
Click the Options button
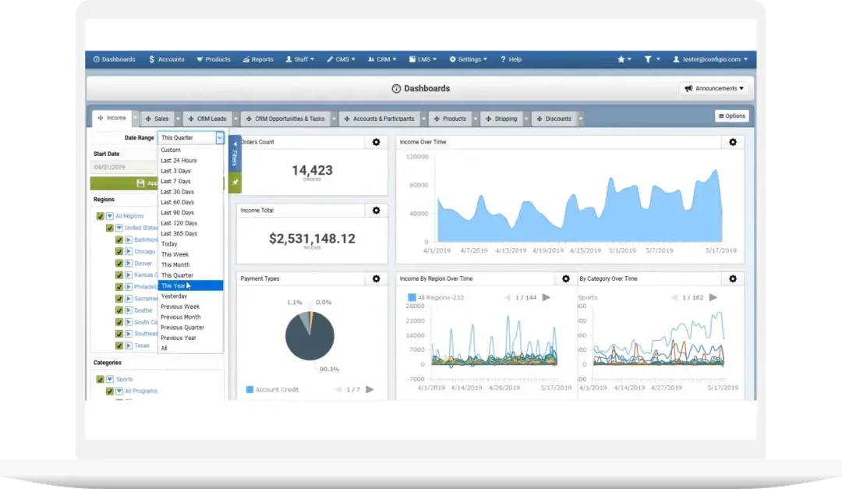click(732, 116)
